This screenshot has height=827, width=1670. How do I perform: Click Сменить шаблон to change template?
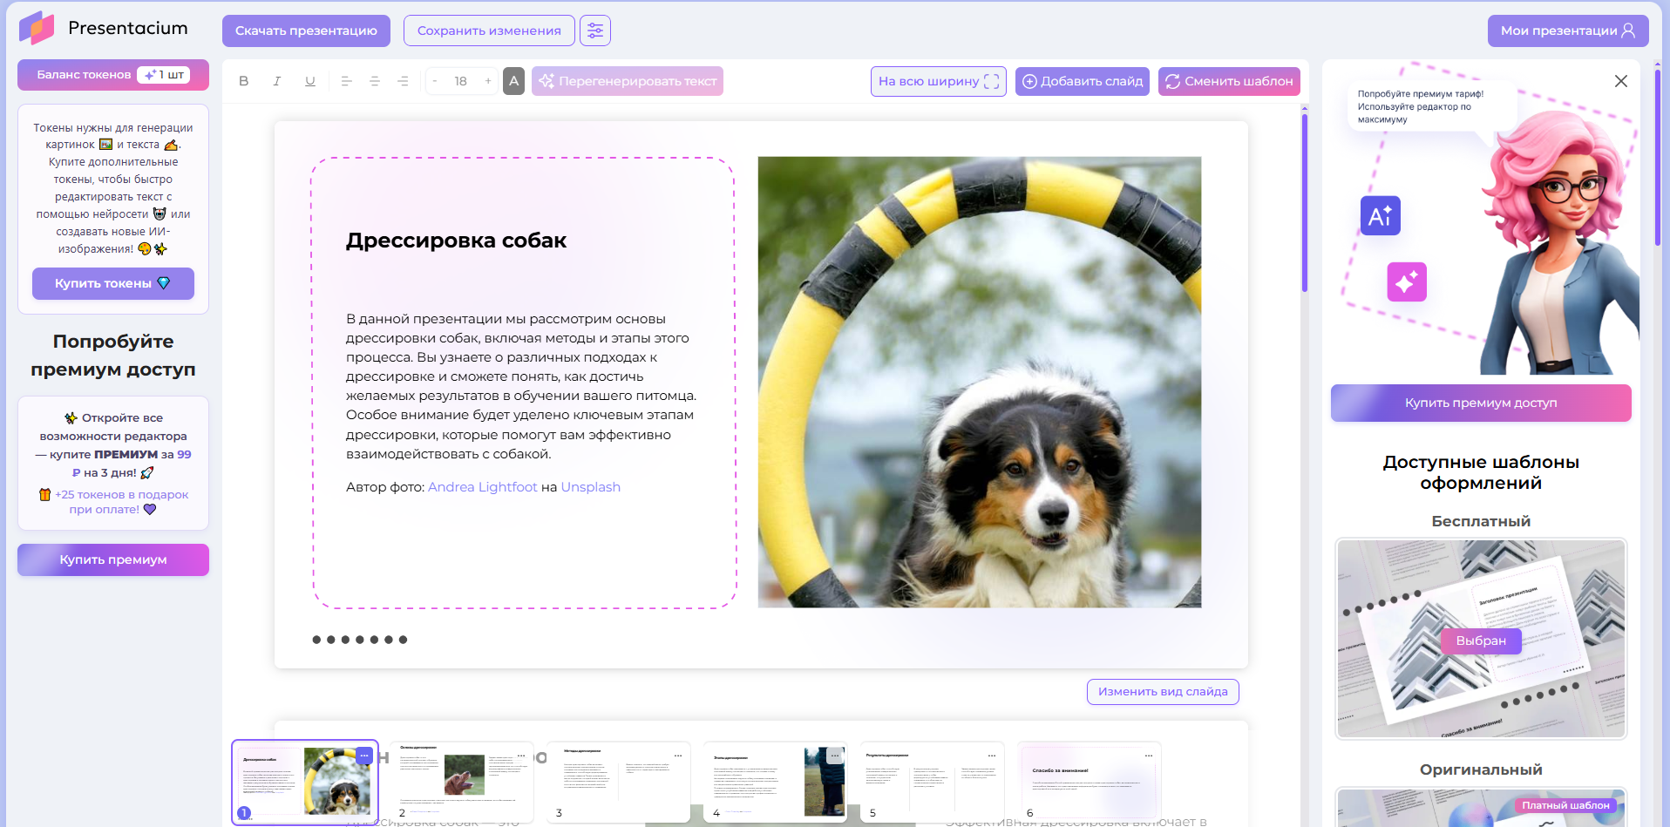[x=1229, y=81]
